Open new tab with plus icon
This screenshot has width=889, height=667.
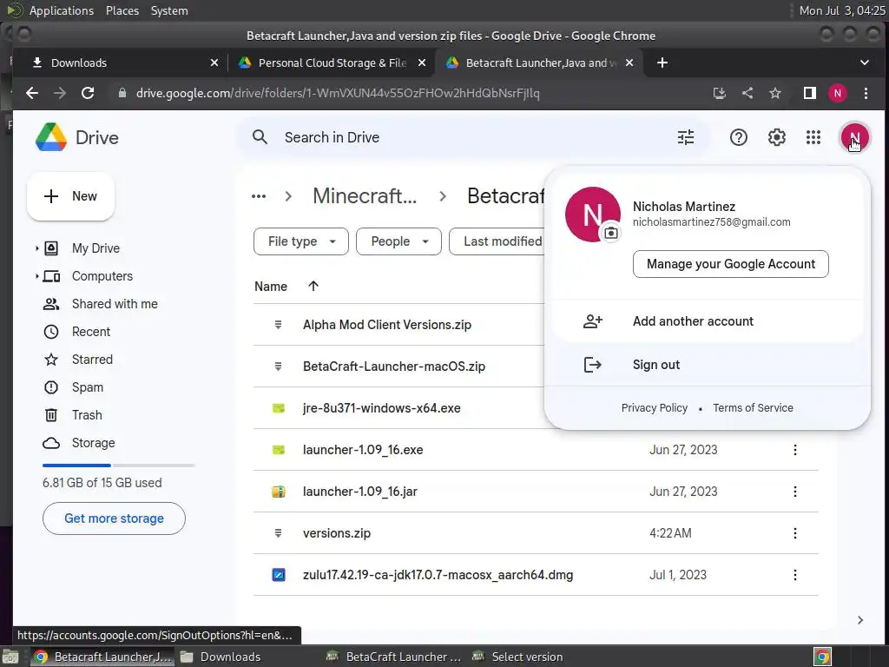(x=662, y=63)
